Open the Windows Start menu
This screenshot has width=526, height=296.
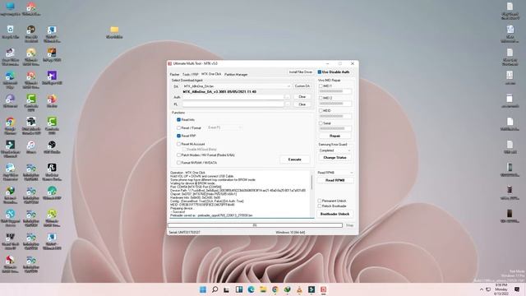(203, 289)
